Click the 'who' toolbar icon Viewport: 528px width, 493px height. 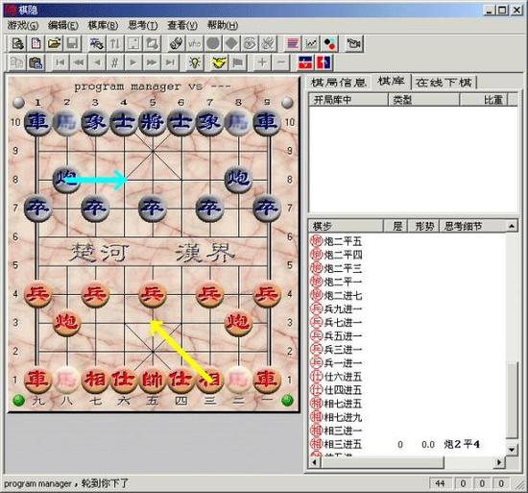(194, 43)
